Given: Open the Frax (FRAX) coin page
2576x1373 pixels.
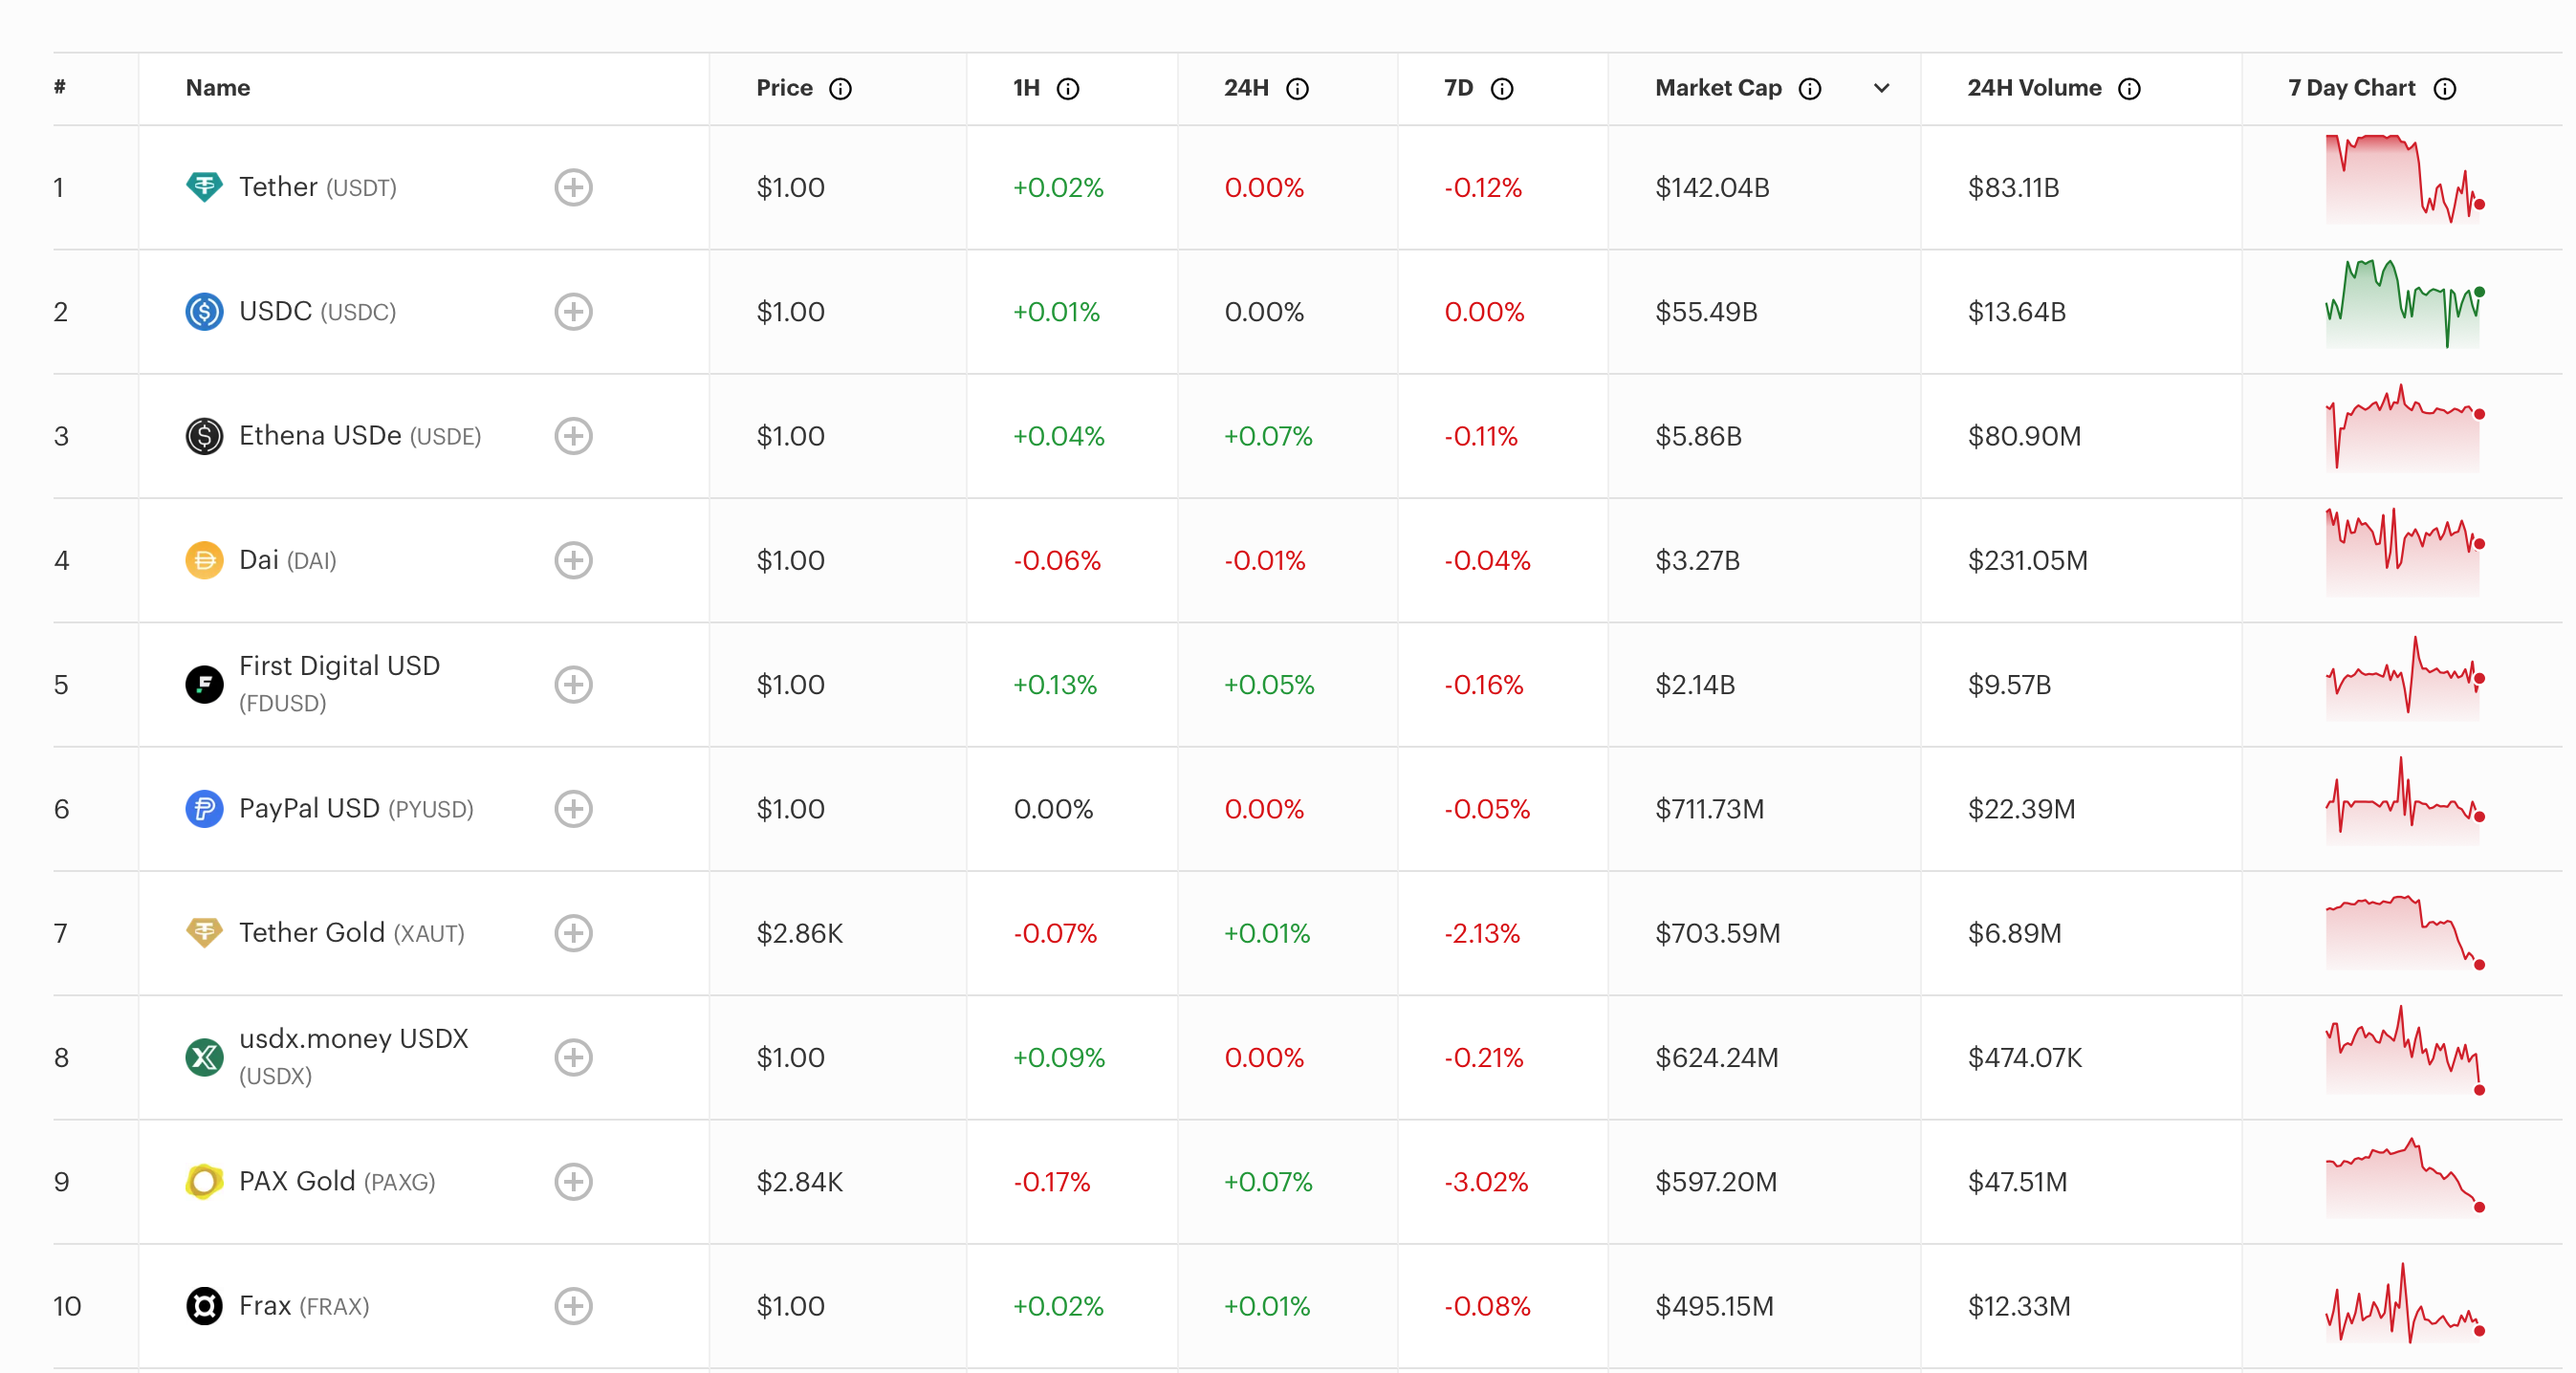Looking at the screenshot, I should (304, 1306).
